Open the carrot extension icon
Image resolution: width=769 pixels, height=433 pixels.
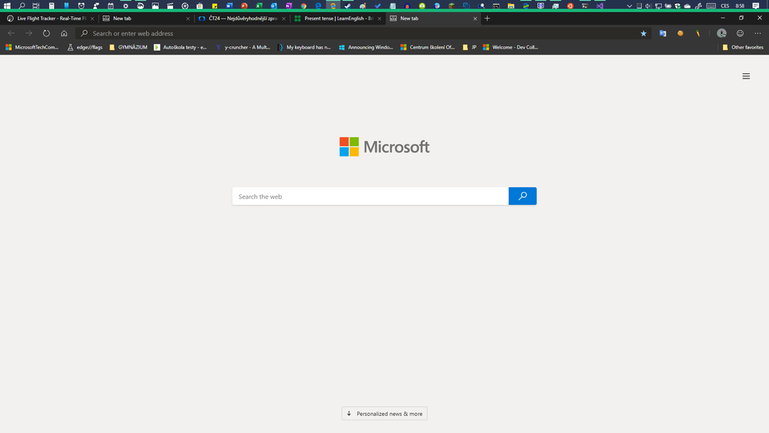point(698,33)
